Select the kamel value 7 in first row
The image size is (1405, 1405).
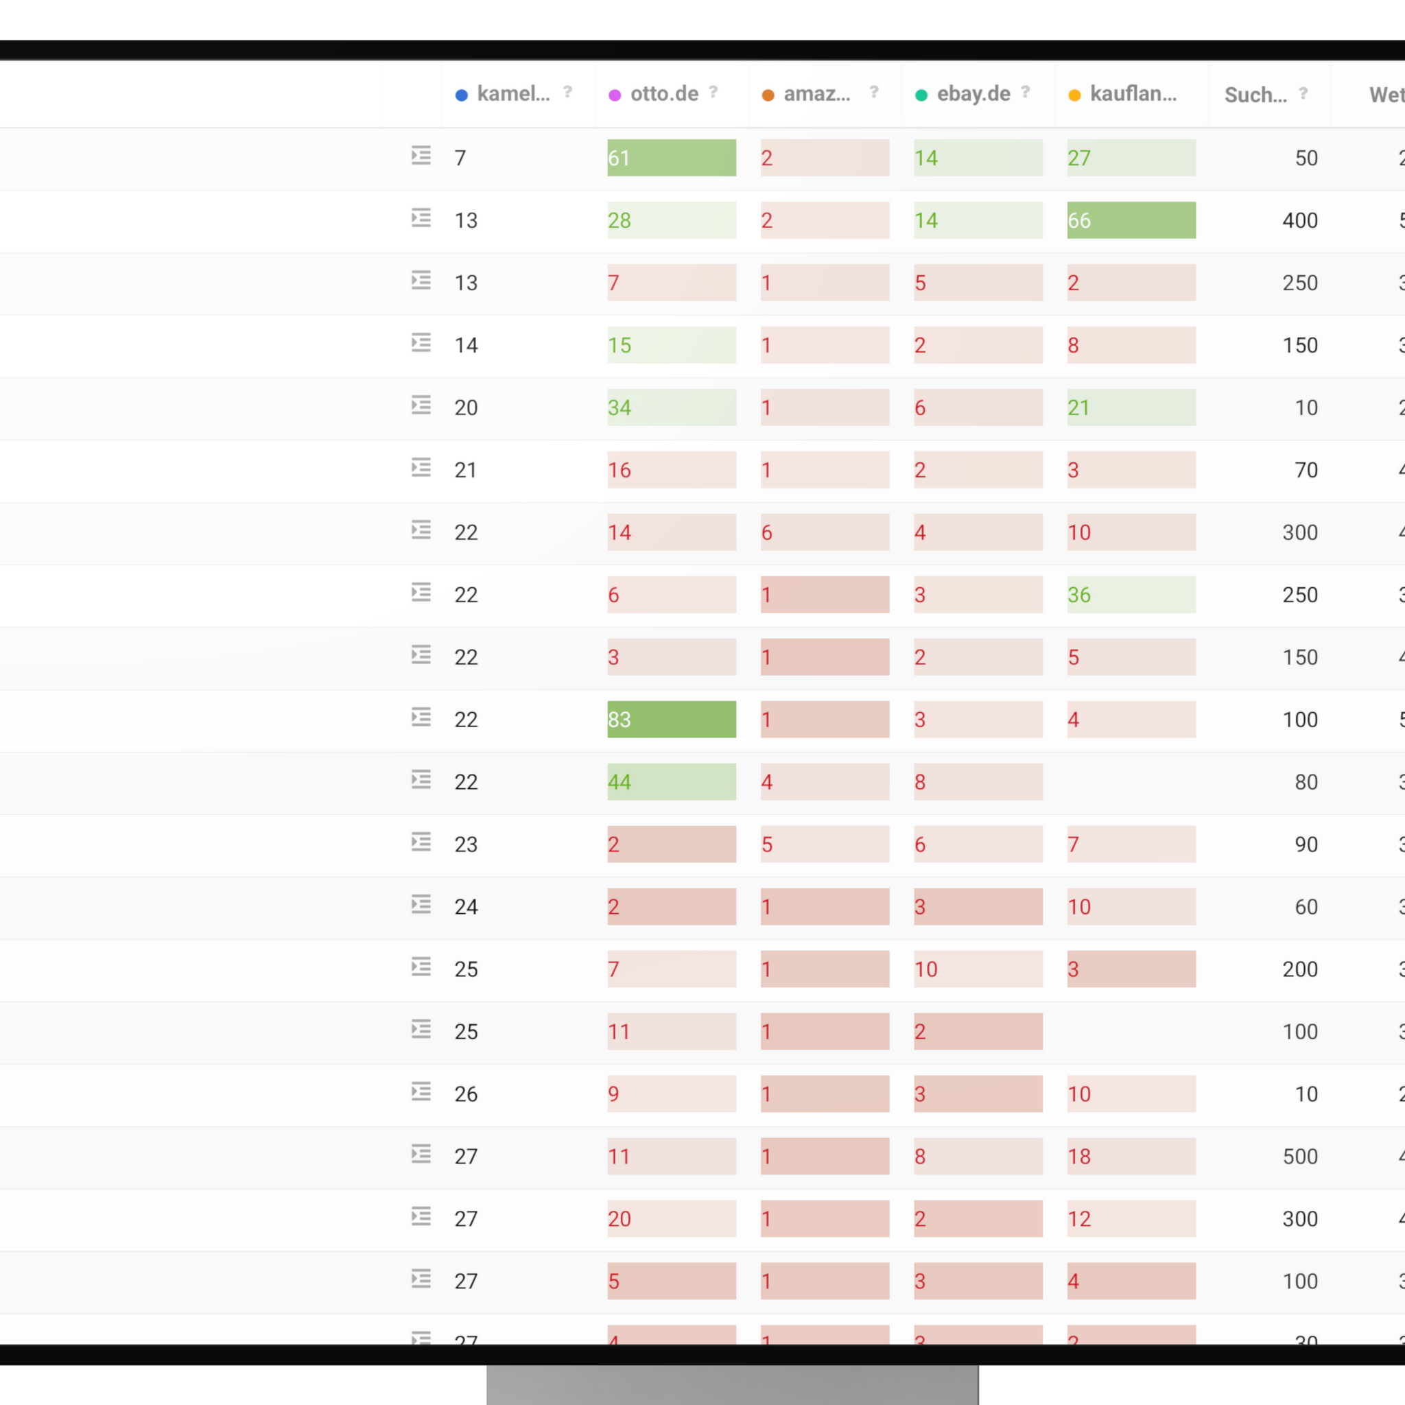point(460,158)
